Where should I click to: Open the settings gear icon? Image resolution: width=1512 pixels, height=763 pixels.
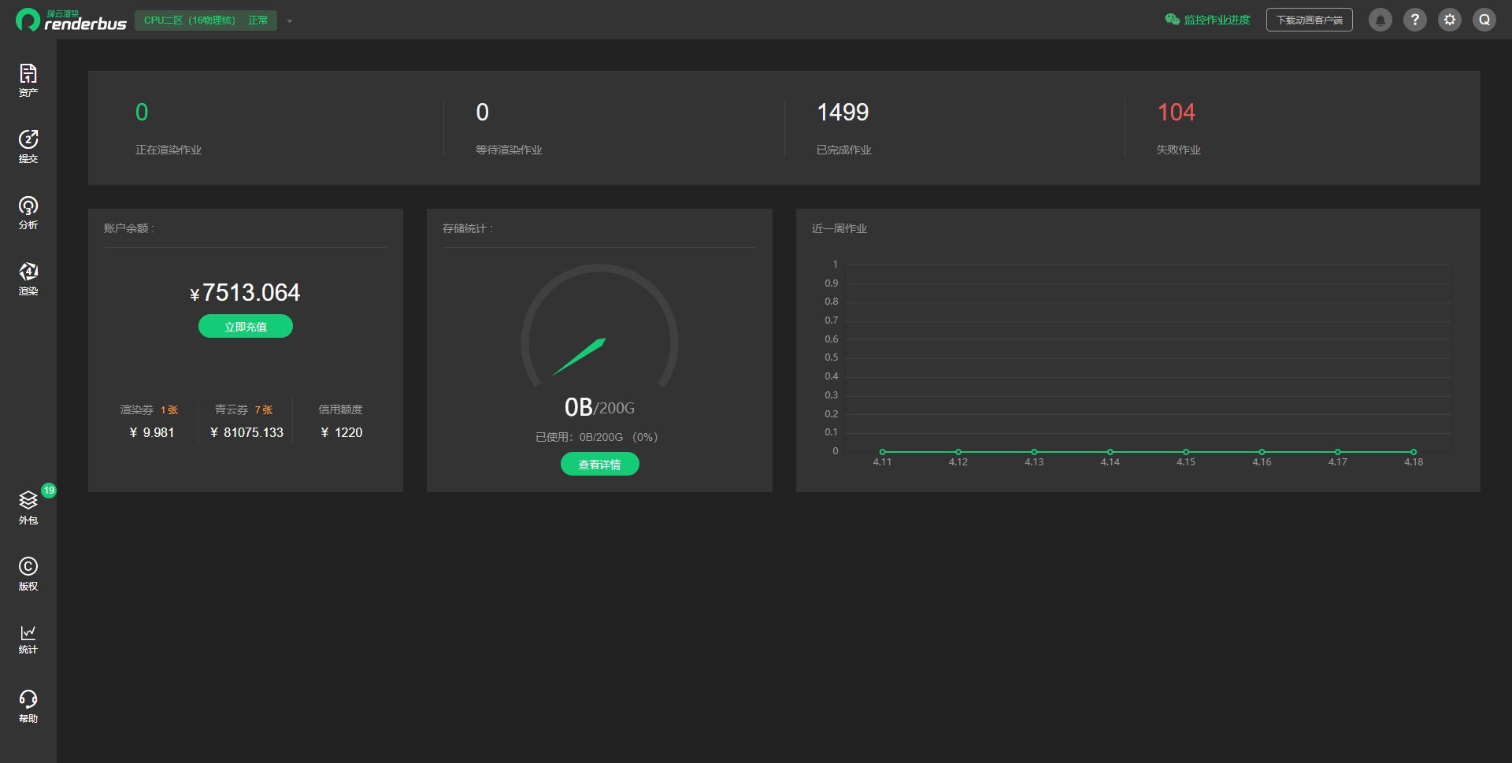(1450, 20)
